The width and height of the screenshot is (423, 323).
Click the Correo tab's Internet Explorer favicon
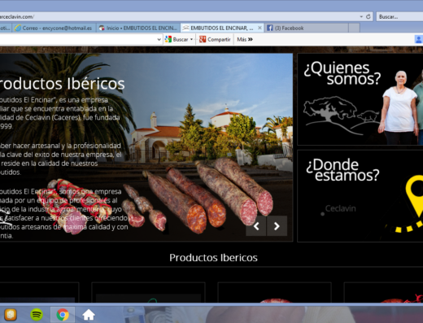click(18, 28)
